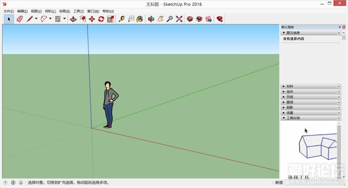The image size is (348, 188).
Task: Open the 窗口(W) menu
Action: pos(93,11)
